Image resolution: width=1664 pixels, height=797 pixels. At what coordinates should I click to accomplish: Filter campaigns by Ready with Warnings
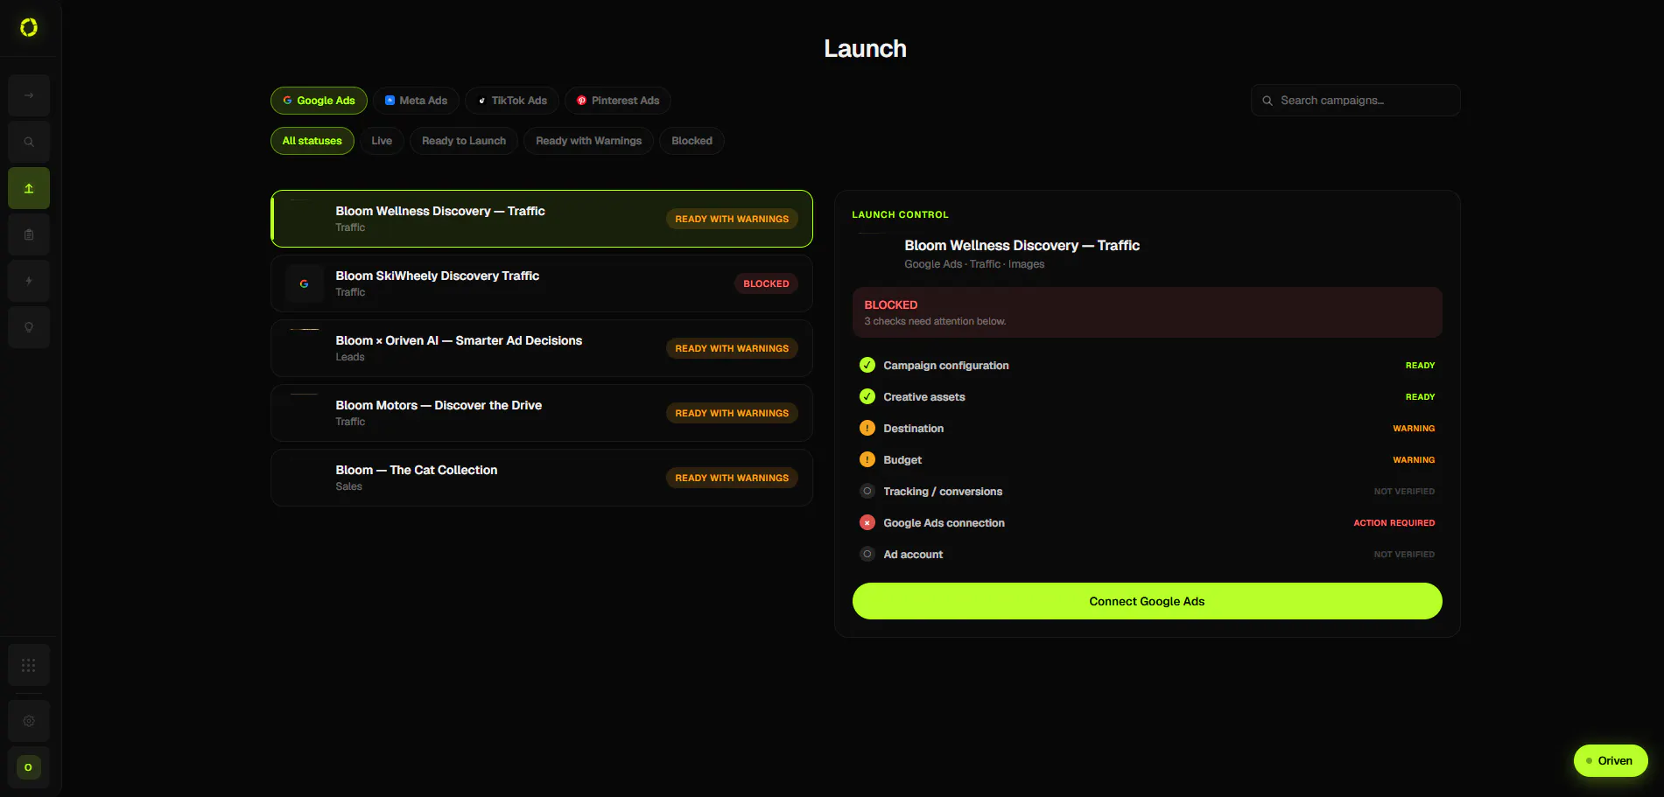coord(588,141)
